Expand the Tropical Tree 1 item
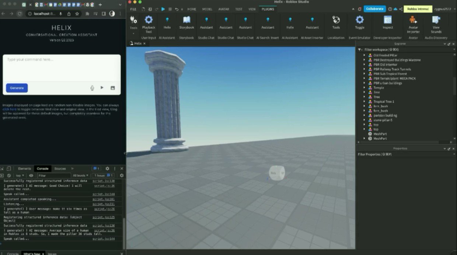The image size is (457, 255). tap(364, 101)
